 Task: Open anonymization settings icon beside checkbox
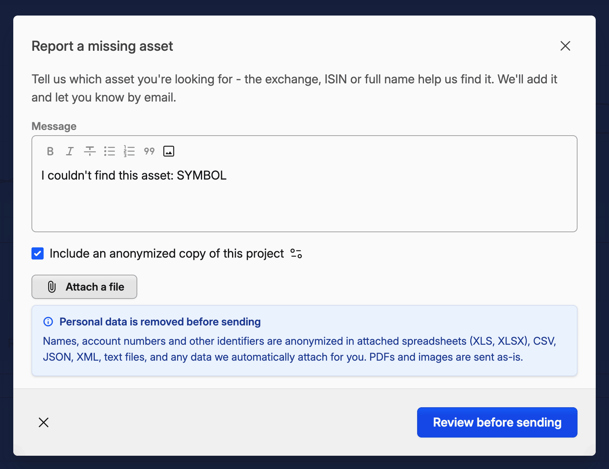tap(296, 253)
